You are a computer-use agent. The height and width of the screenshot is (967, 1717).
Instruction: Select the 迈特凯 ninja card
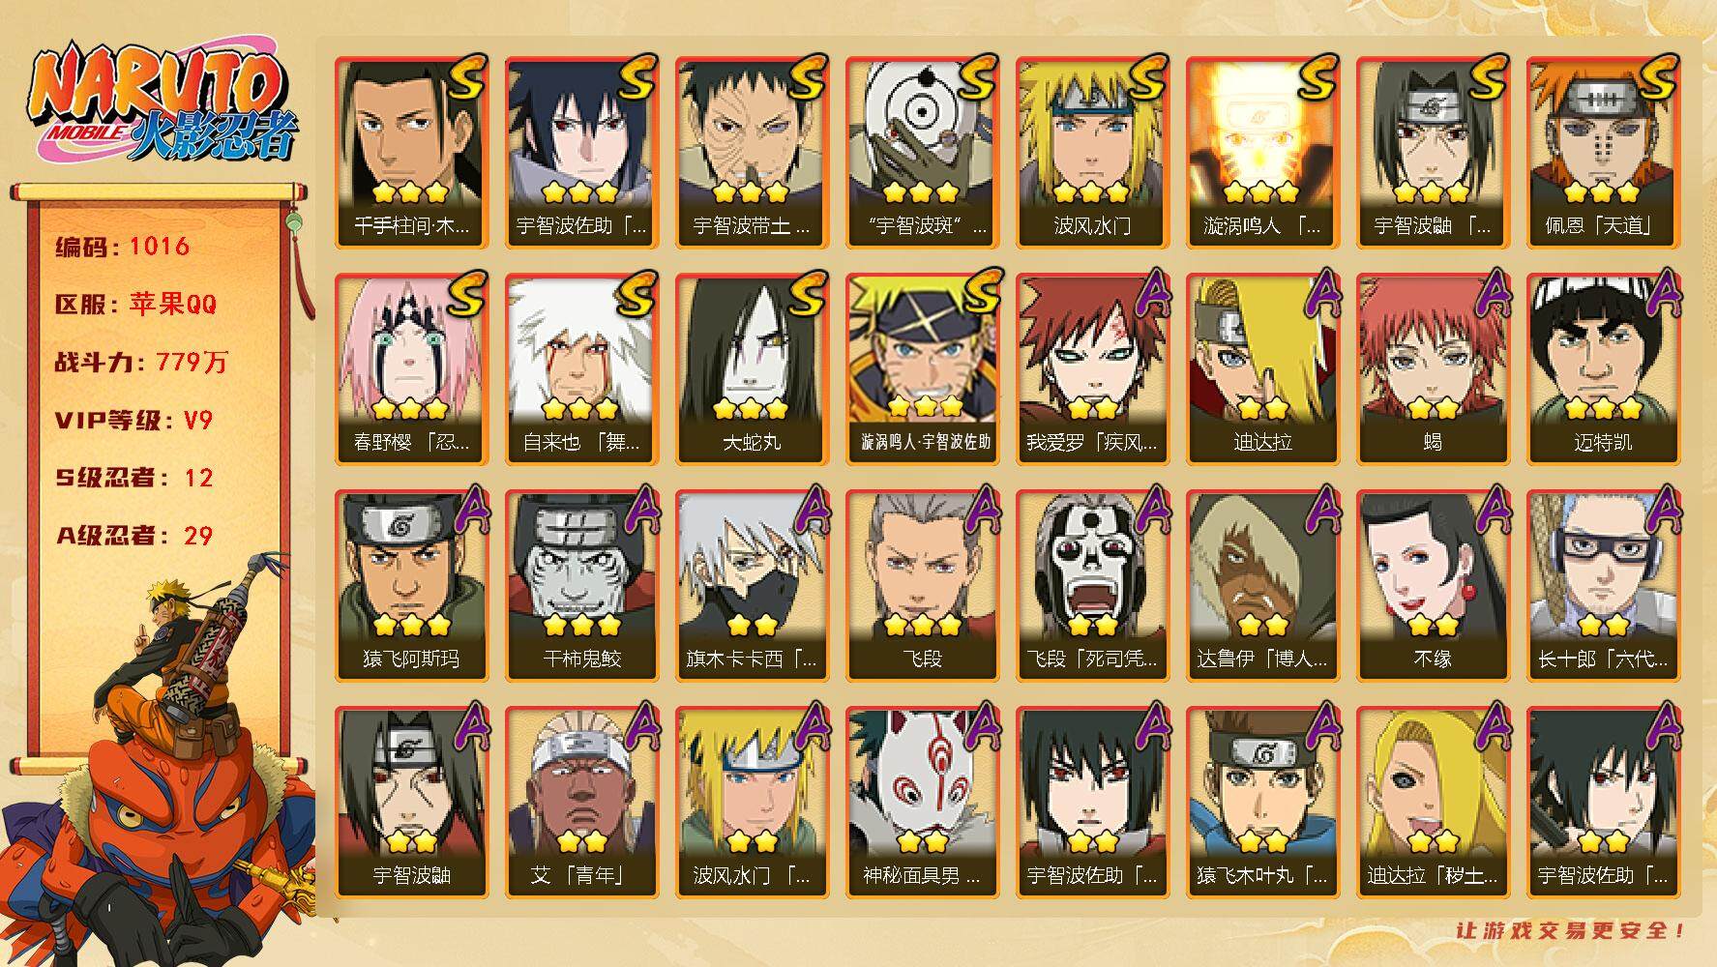1604,369
